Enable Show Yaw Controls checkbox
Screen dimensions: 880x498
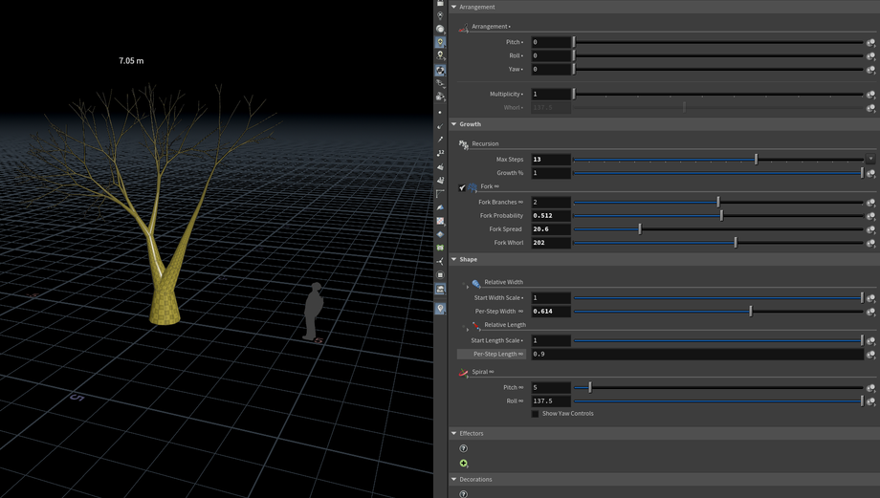click(x=535, y=414)
